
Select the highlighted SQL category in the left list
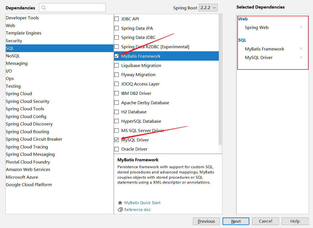(60, 48)
